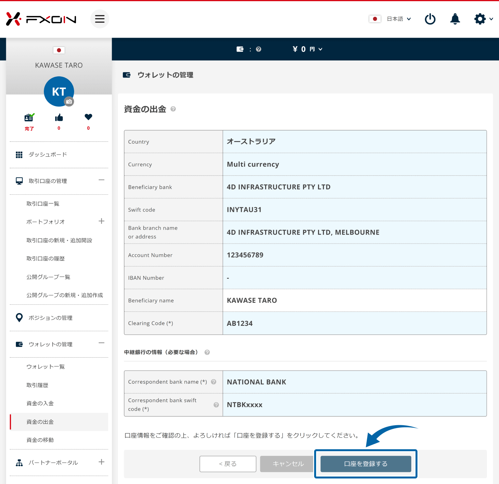Click the sidebar ウォレットの管理 wallet icon
The width and height of the screenshot is (499, 484).
click(19, 344)
